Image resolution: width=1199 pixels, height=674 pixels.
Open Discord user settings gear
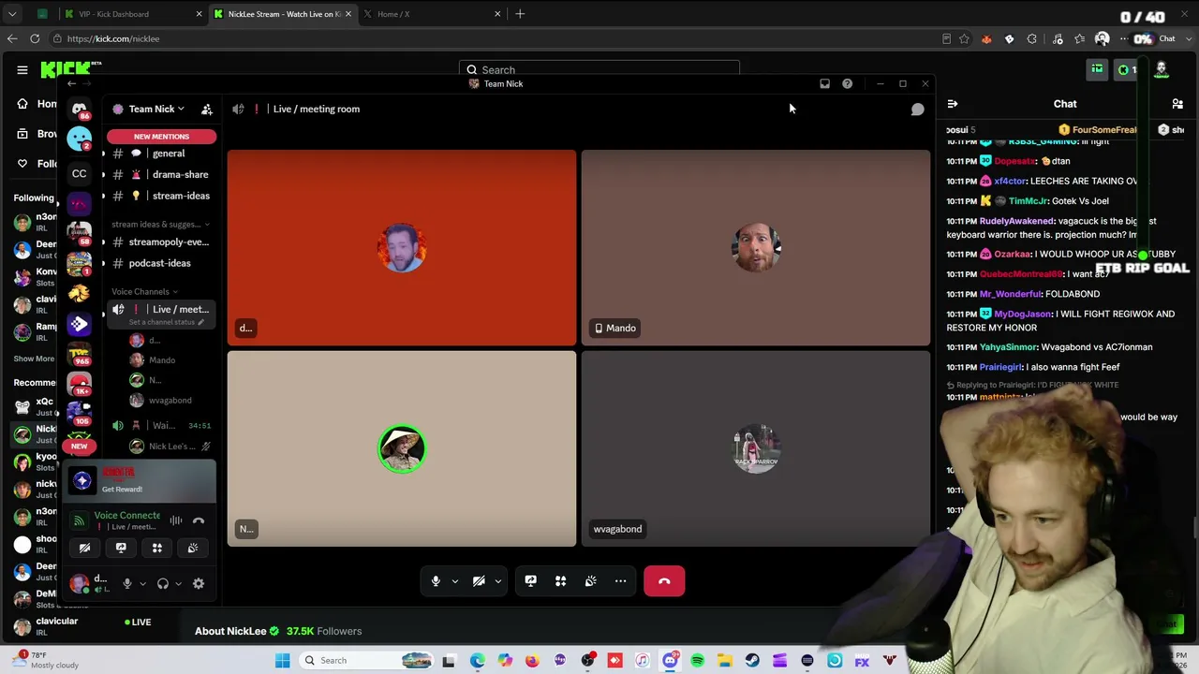click(199, 584)
